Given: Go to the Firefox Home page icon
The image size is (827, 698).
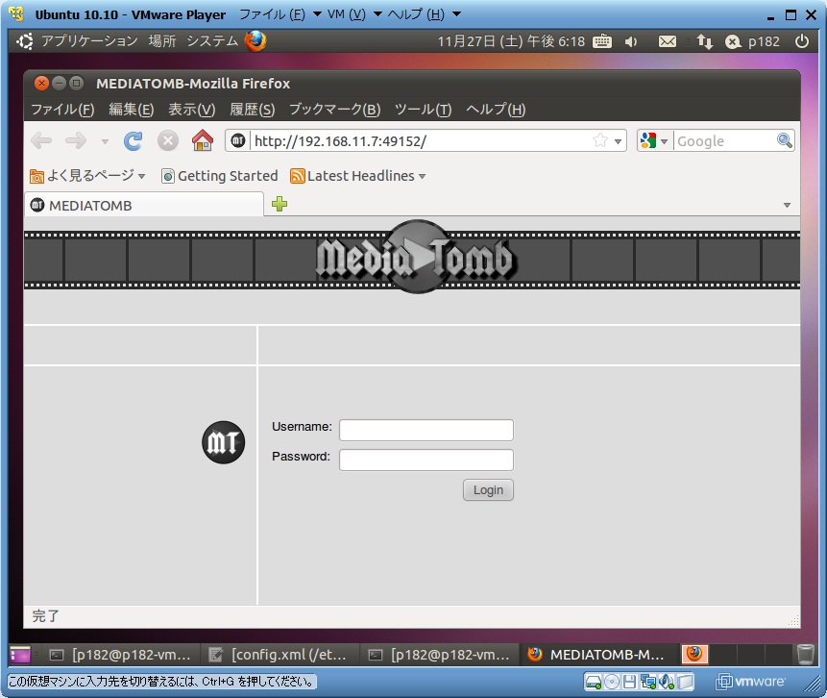Looking at the screenshot, I should [203, 140].
